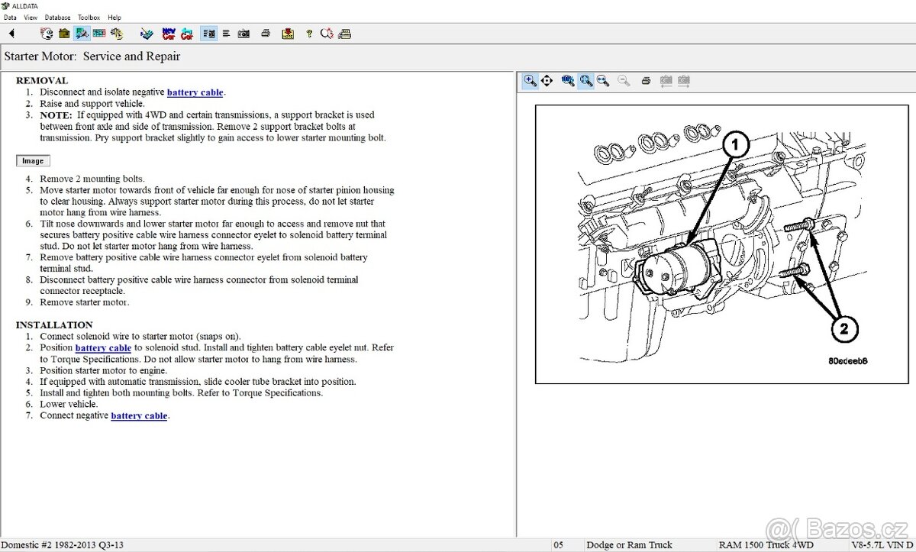The height and width of the screenshot is (552, 916).
Task: Print the diagram using the image viewer printer icon
Action: [646, 80]
